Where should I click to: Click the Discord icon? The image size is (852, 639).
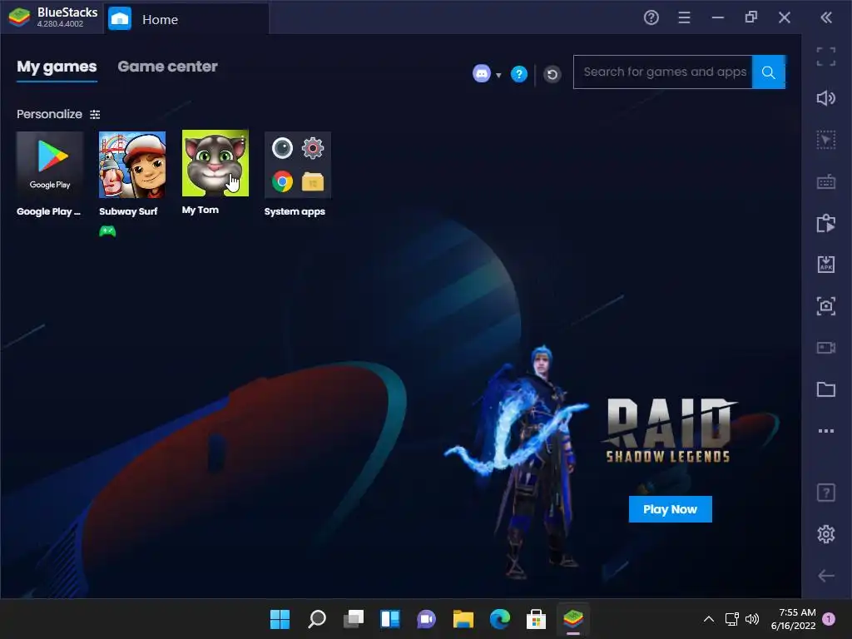pyautogui.click(x=482, y=73)
